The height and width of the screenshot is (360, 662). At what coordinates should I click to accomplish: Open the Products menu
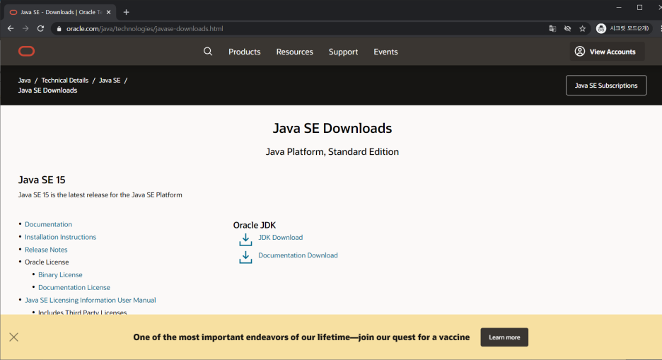(x=245, y=52)
